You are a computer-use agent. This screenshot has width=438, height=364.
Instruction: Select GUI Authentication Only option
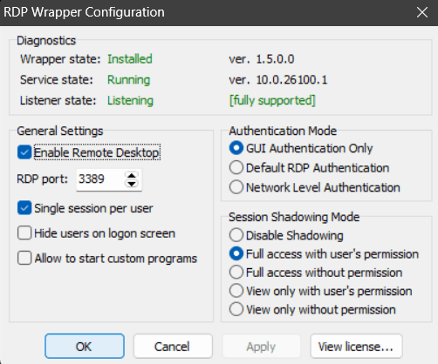(x=236, y=148)
